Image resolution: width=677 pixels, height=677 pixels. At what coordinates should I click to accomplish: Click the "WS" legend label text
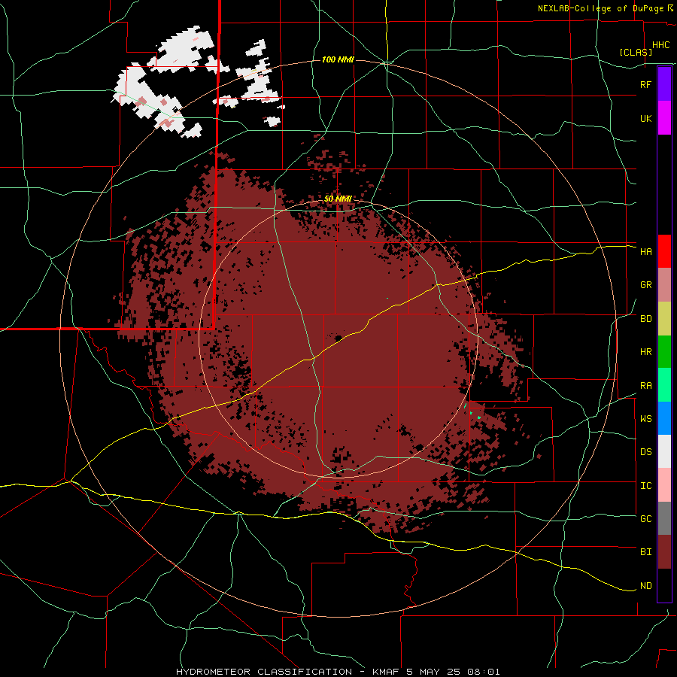pyautogui.click(x=646, y=419)
